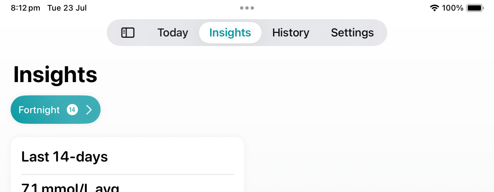This screenshot has height=192, width=494.
Task: Click the blank right side of Last 14-days card
Action: point(176,157)
